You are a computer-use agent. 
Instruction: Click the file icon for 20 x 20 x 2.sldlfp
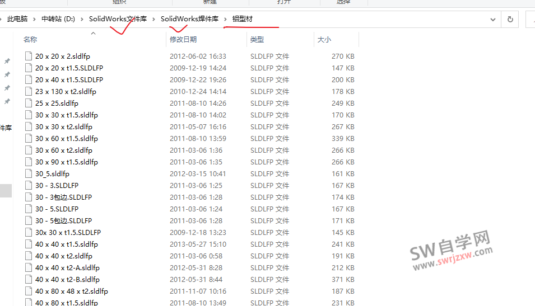29,56
